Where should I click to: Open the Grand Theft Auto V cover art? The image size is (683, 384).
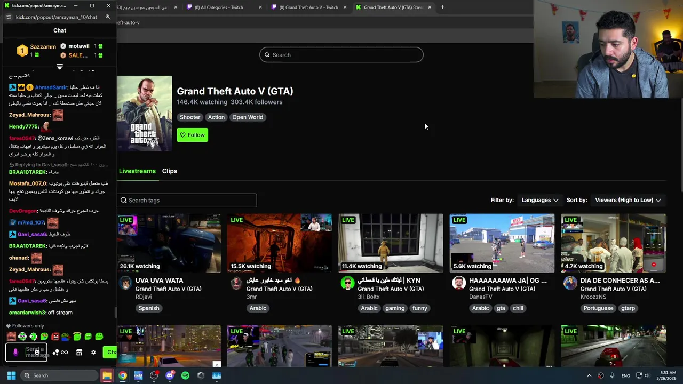tap(145, 114)
